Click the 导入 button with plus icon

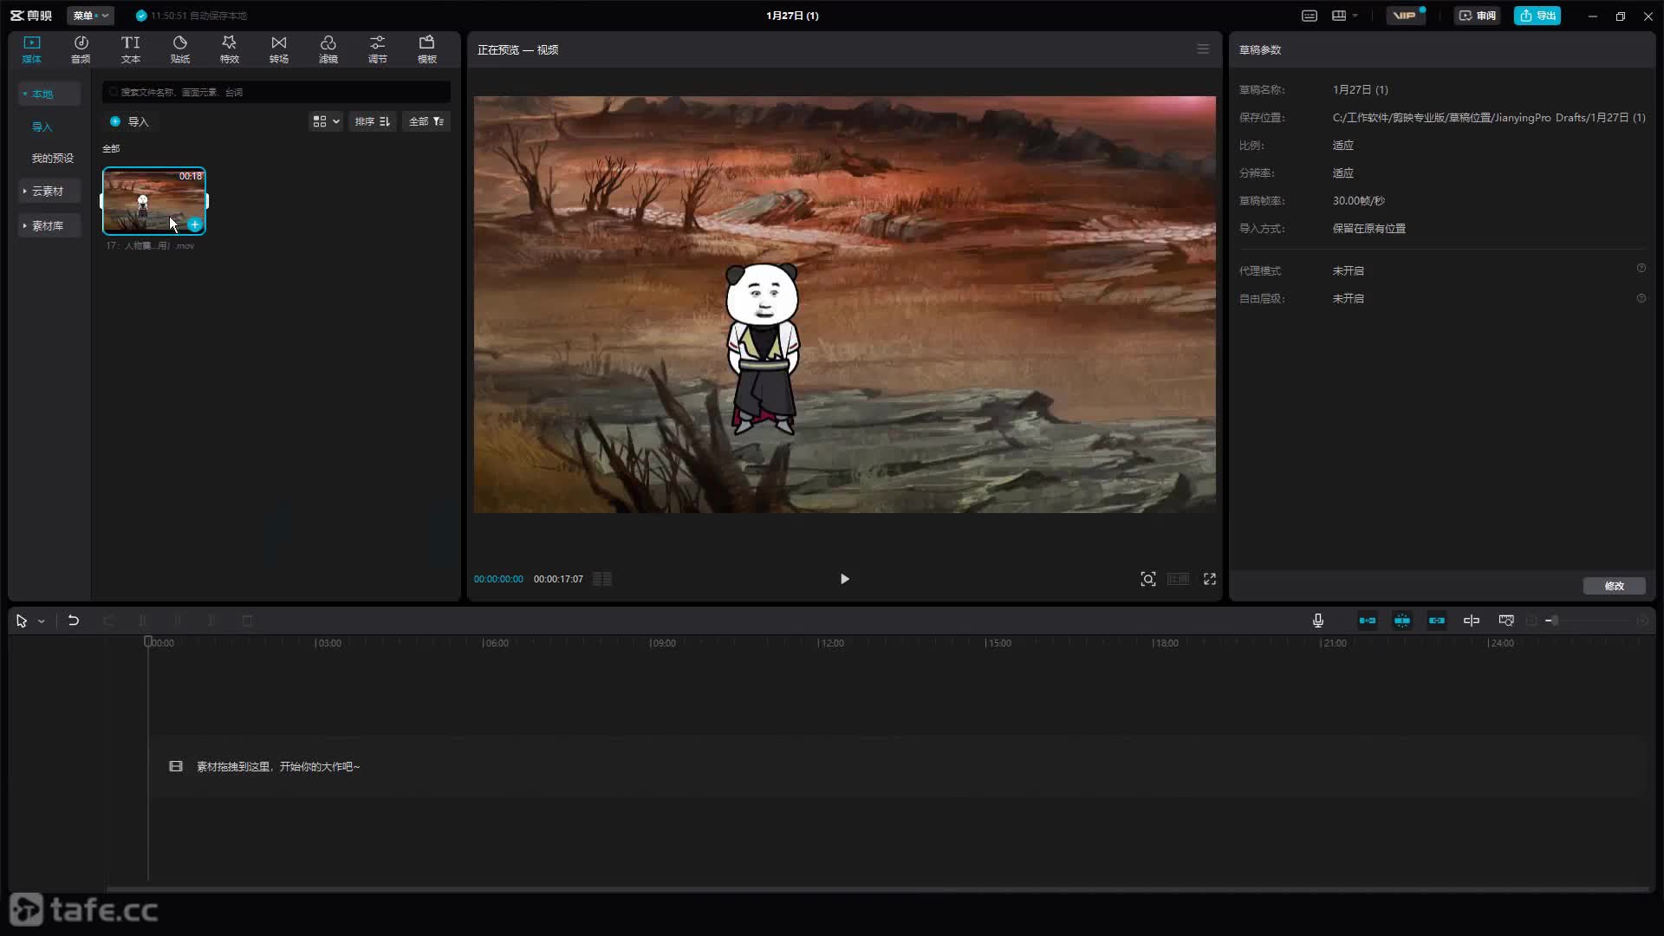pyautogui.click(x=130, y=121)
